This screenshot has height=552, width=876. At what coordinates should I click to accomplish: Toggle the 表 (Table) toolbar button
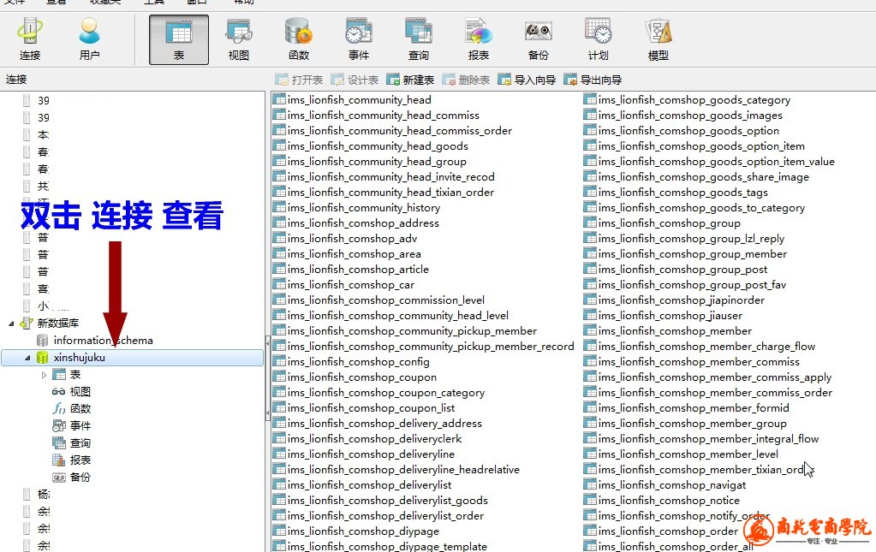(179, 39)
